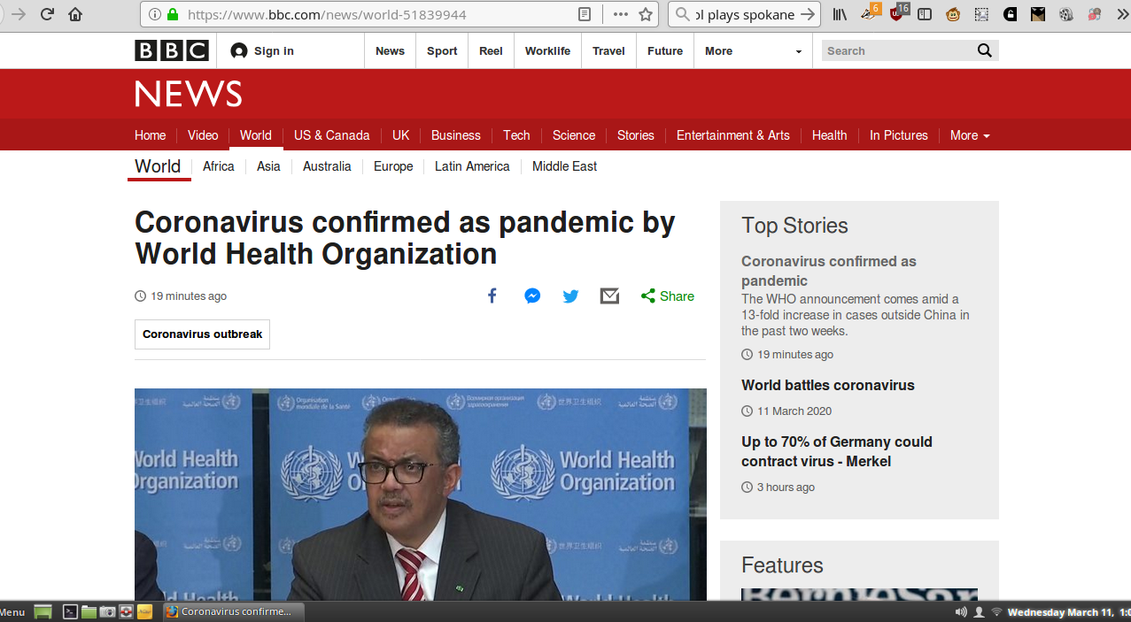Submit search with the arrow in search box
Image resolution: width=1131 pixels, height=622 pixels.
tap(807, 14)
